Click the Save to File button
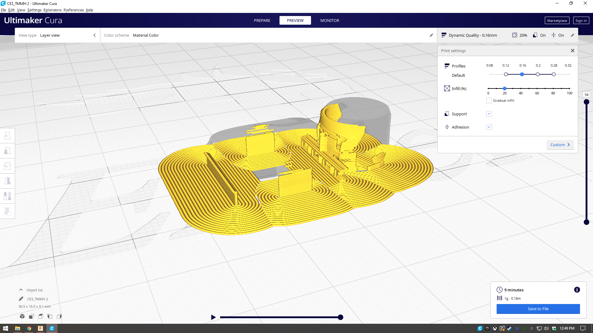 pyautogui.click(x=538, y=309)
